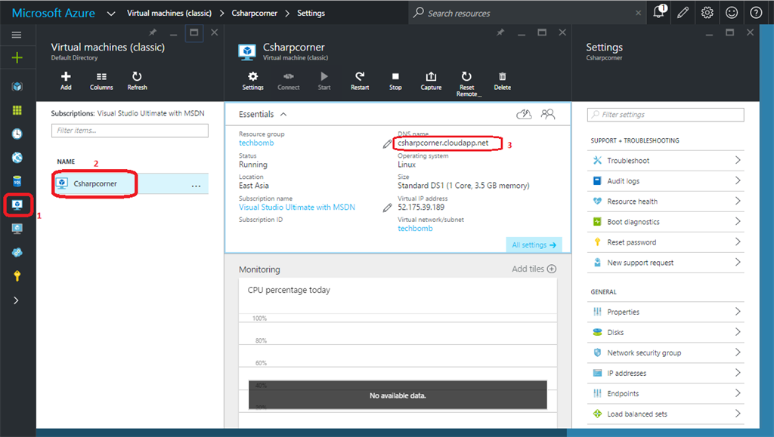Collapse the Essentials section
Screen dimensions: 774x437
(x=283, y=114)
